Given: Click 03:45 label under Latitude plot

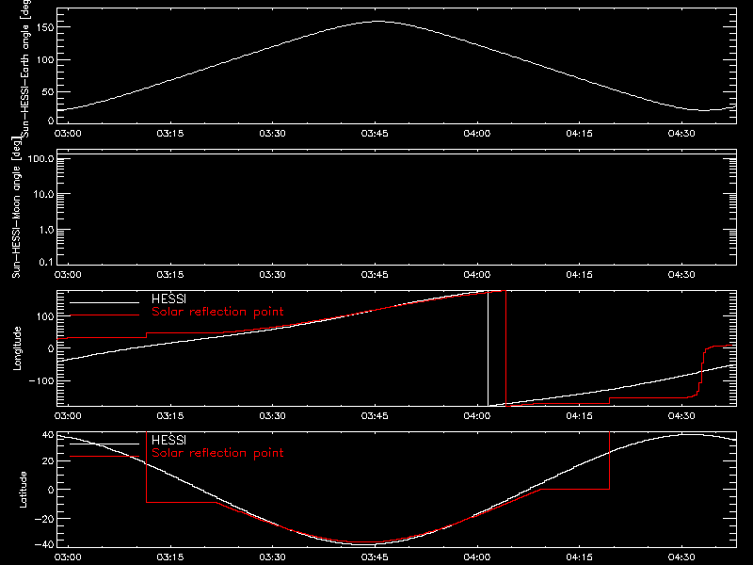Looking at the screenshot, I should pyautogui.click(x=375, y=557).
